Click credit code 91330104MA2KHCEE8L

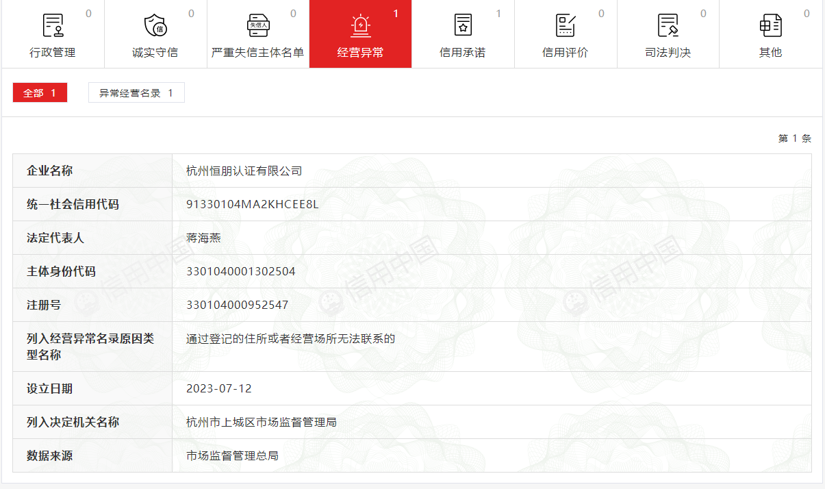click(x=253, y=204)
